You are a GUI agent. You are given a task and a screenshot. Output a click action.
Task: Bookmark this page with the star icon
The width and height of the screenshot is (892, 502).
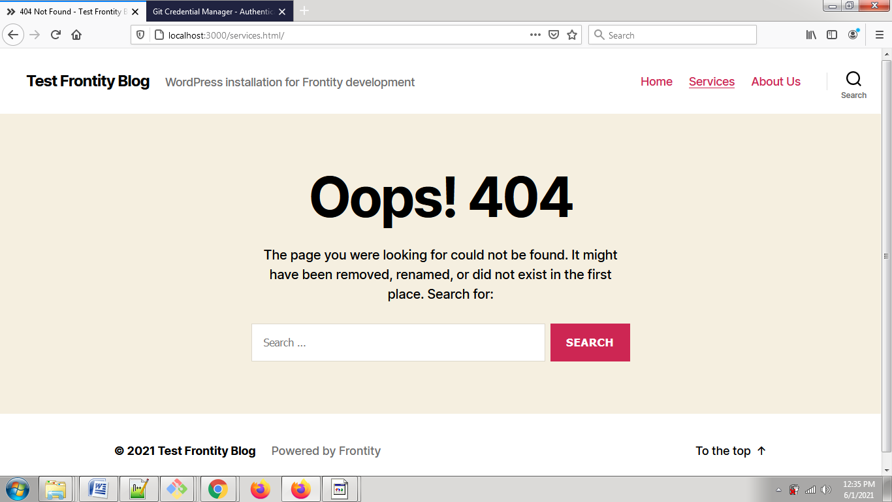point(572,35)
